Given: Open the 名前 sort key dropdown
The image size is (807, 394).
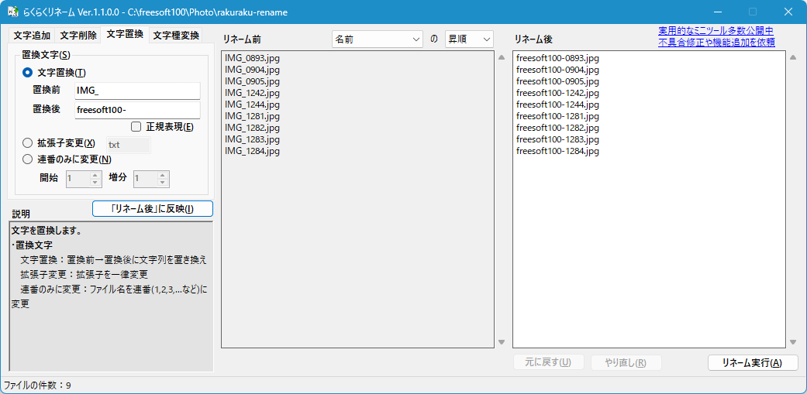Looking at the screenshot, I should pyautogui.click(x=377, y=39).
